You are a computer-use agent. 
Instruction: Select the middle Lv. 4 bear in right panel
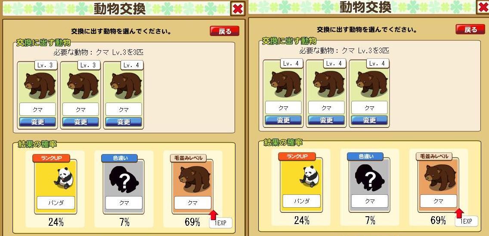[x=326, y=93]
